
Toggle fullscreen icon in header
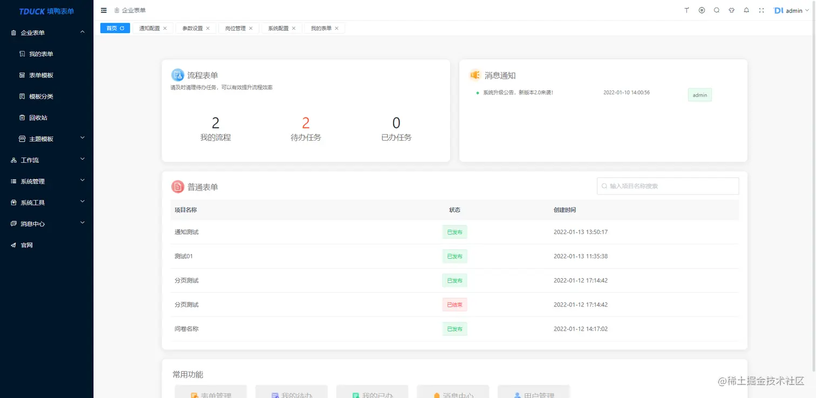(x=761, y=10)
